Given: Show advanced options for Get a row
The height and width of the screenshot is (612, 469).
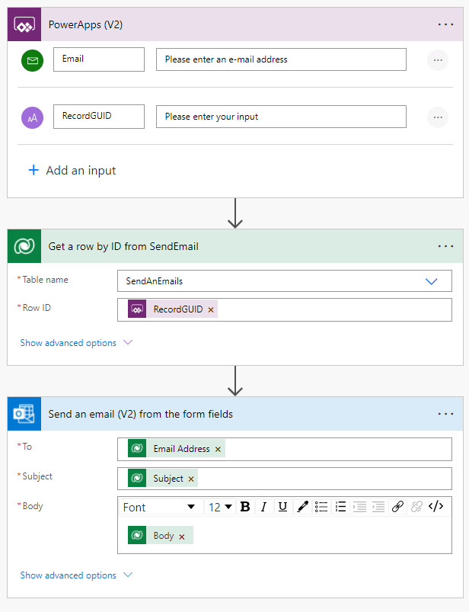Looking at the screenshot, I should point(76,343).
